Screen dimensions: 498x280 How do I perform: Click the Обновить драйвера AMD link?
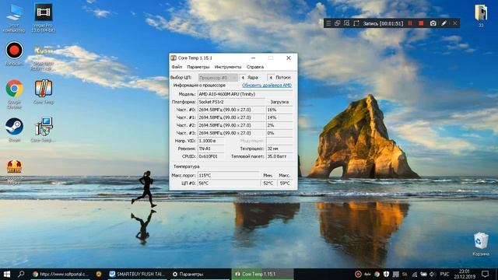click(267, 86)
